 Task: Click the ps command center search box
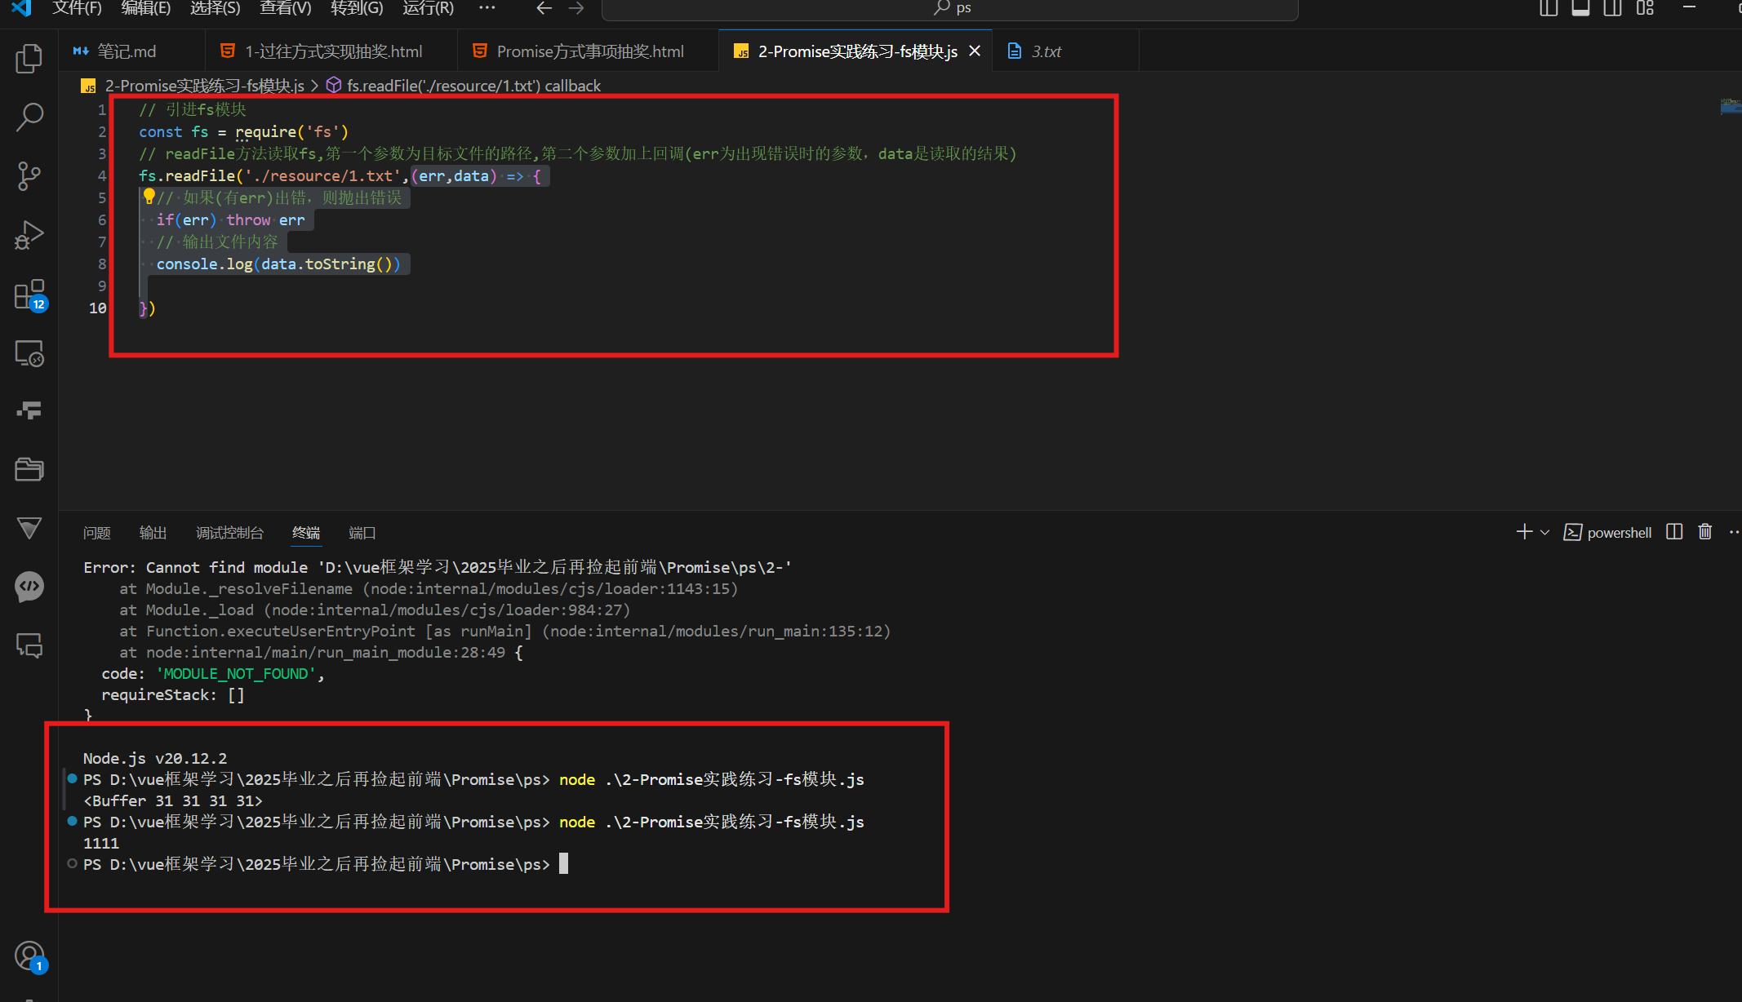pyautogui.click(x=950, y=9)
